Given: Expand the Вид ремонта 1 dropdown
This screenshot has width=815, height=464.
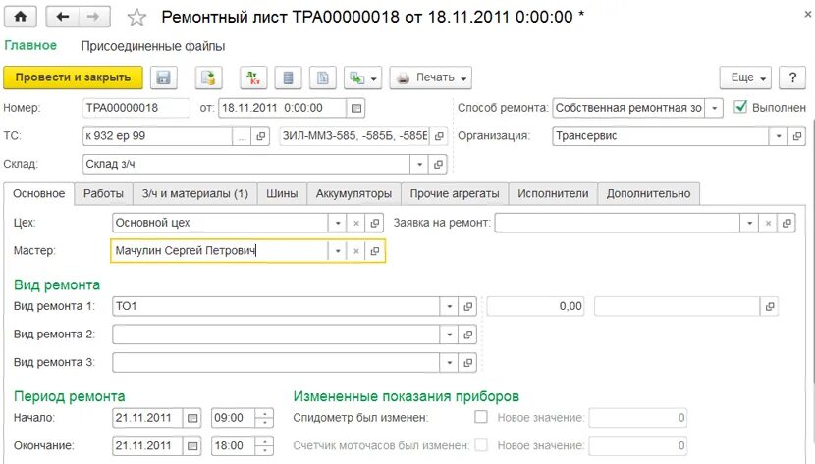Looking at the screenshot, I should pos(449,306).
